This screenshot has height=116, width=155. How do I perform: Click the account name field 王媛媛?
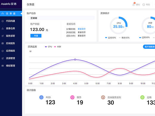pos(61,18)
